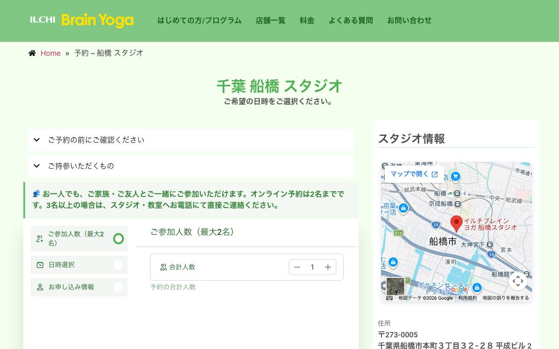
Task: Click the 大神宮下 station marker
Action: click(x=490, y=244)
